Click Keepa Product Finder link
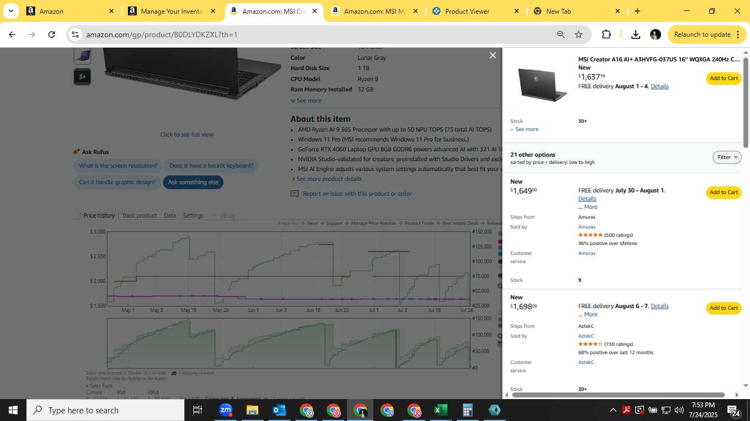 pyautogui.click(x=419, y=223)
